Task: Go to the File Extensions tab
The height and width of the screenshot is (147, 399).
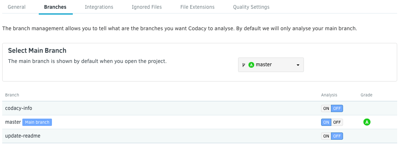Action: pyautogui.click(x=197, y=7)
